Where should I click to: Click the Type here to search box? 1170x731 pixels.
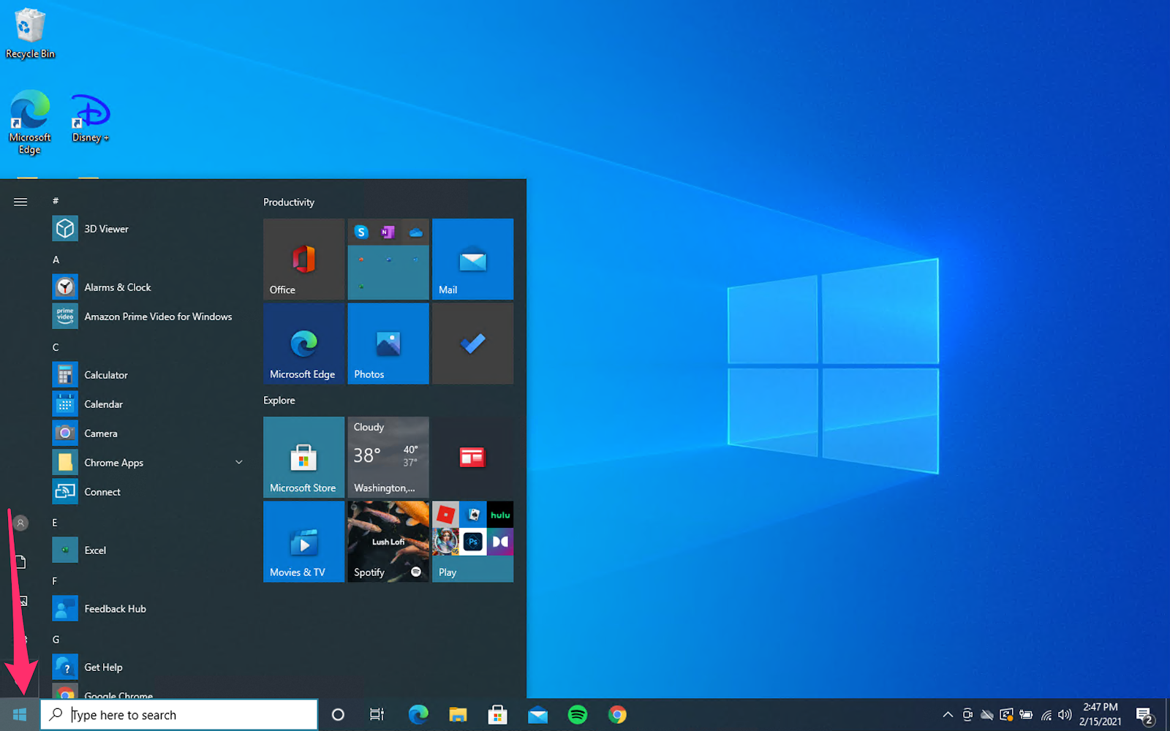pos(179,715)
